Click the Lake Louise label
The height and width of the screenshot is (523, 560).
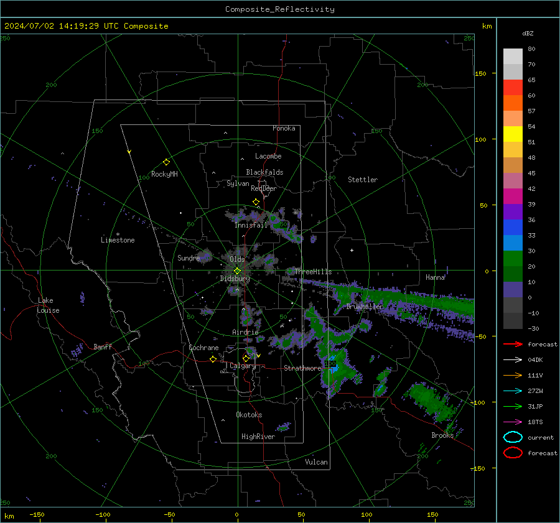[x=48, y=305]
